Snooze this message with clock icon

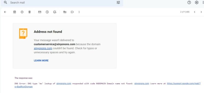(47, 12)
